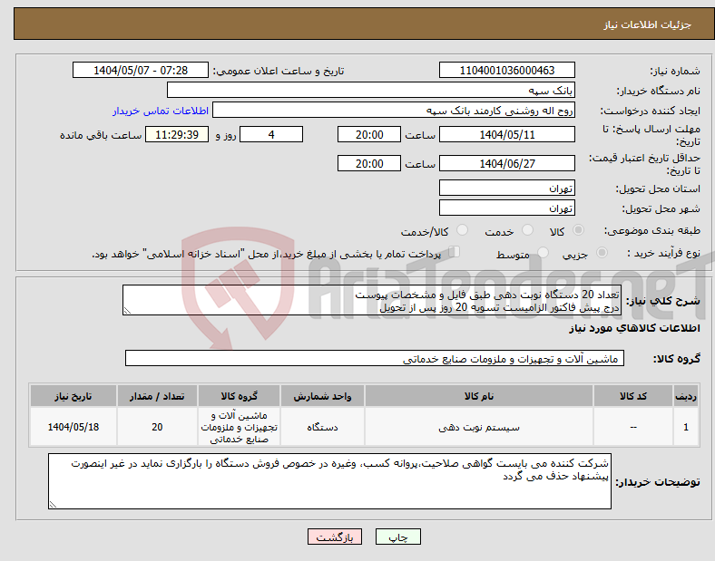Click the request creator field روح اله روشنی
The image size is (715, 561).
tap(394, 111)
